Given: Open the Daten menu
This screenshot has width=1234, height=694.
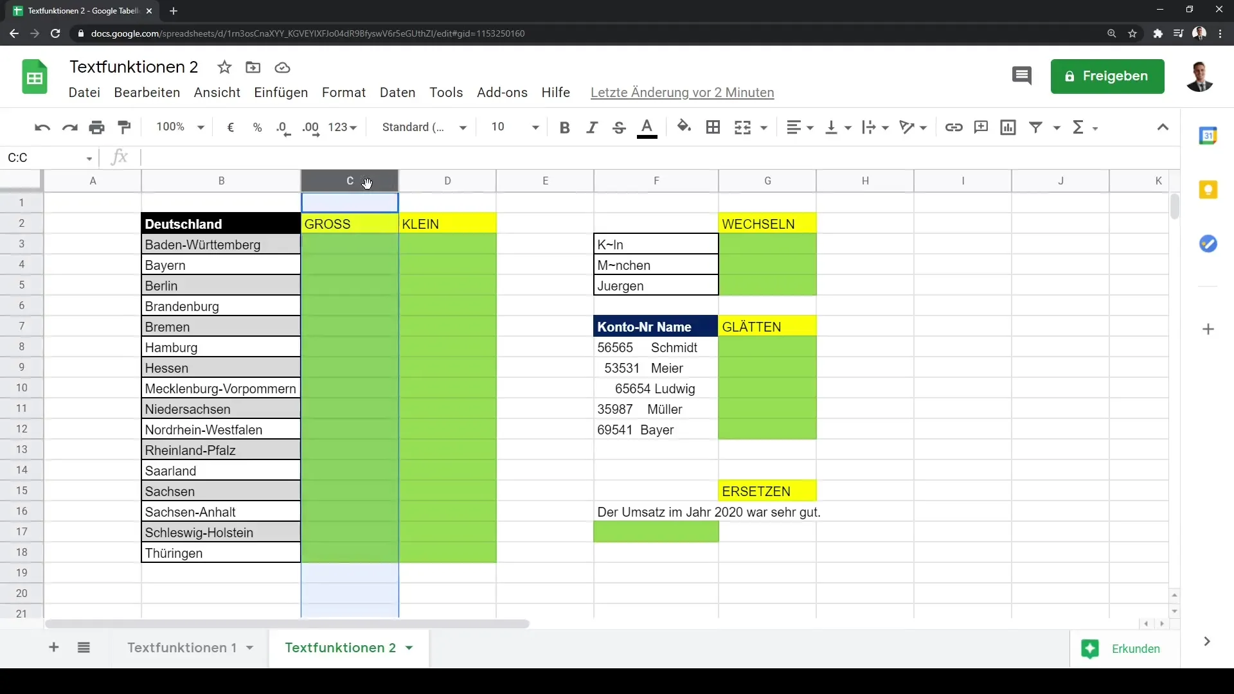Looking at the screenshot, I should click(x=397, y=93).
